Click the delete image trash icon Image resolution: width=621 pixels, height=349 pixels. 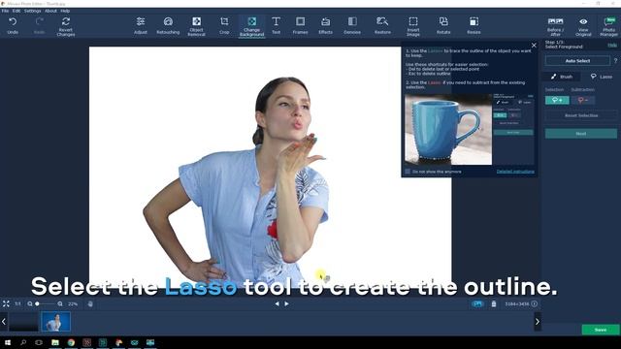[x=494, y=303]
